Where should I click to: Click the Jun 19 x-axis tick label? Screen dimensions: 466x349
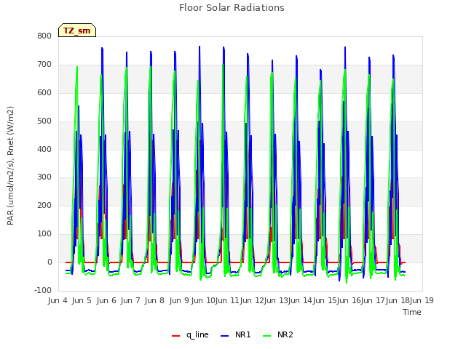[x=422, y=300]
